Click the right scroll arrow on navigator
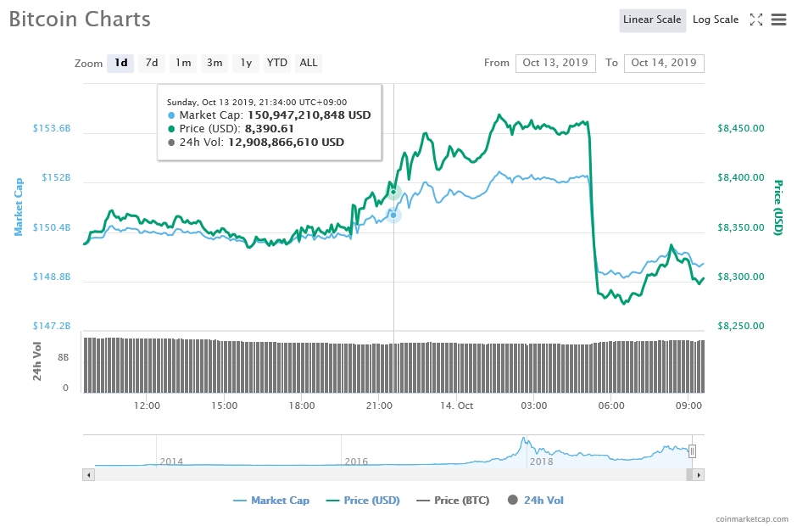 pos(699,475)
